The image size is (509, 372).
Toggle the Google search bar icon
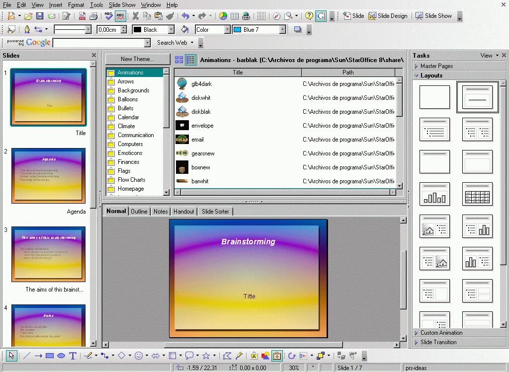point(321,16)
